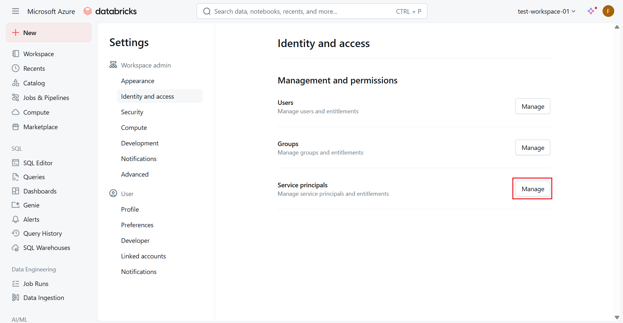Click the page scrollbar up arrow

(617, 27)
